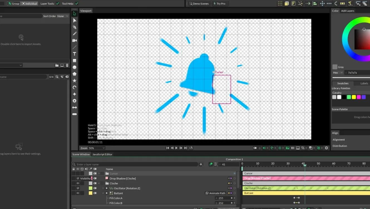Select the Scene Window tab
Image resolution: width=370 pixels, height=209 pixels.
click(x=81, y=154)
